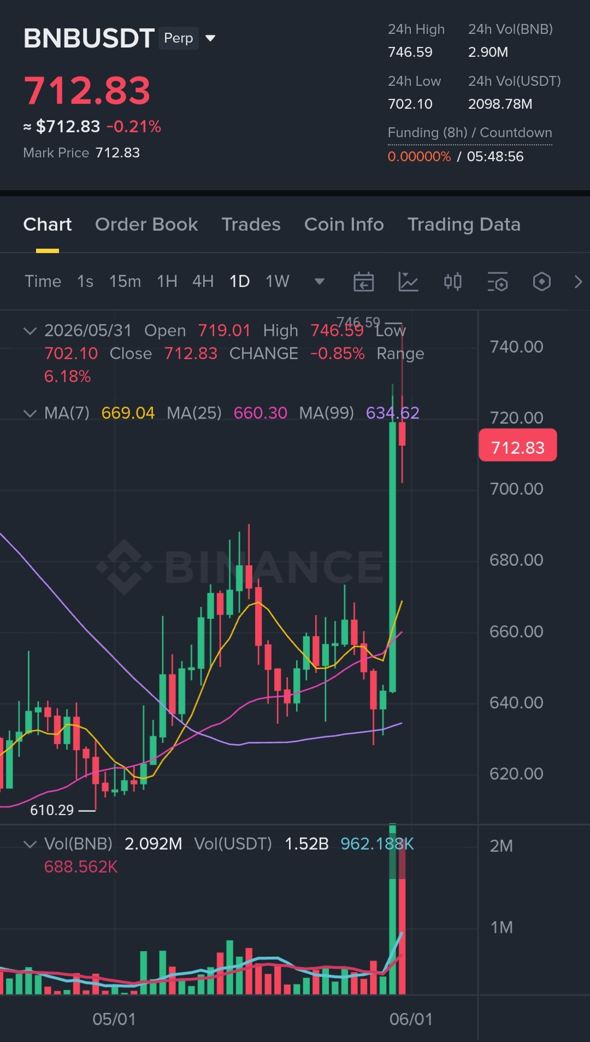Tap the CHANGE -0.85% value

click(338, 354)
